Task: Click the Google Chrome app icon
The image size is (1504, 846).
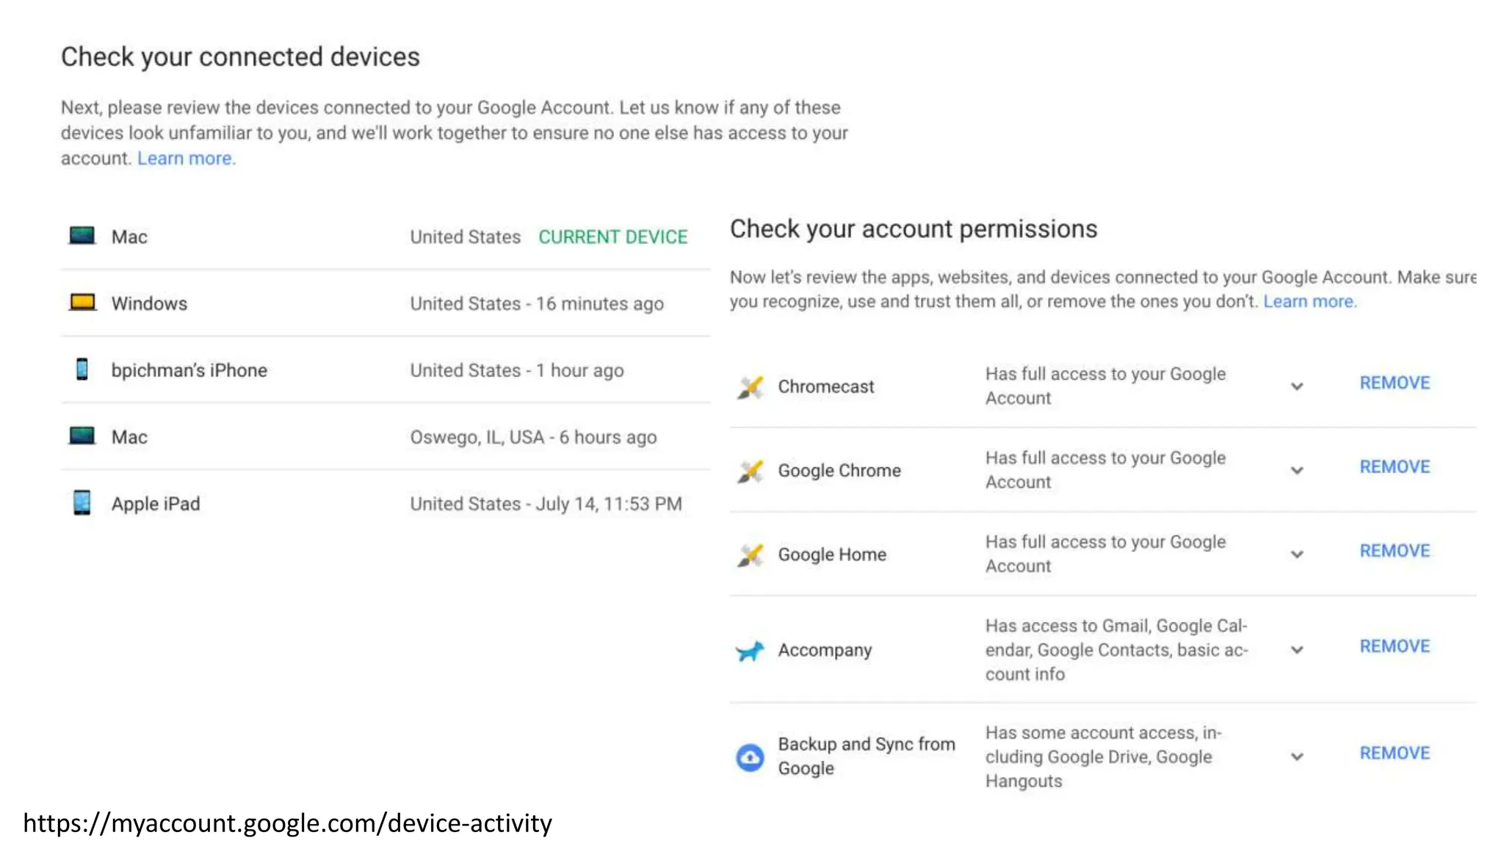Action: 751,471
